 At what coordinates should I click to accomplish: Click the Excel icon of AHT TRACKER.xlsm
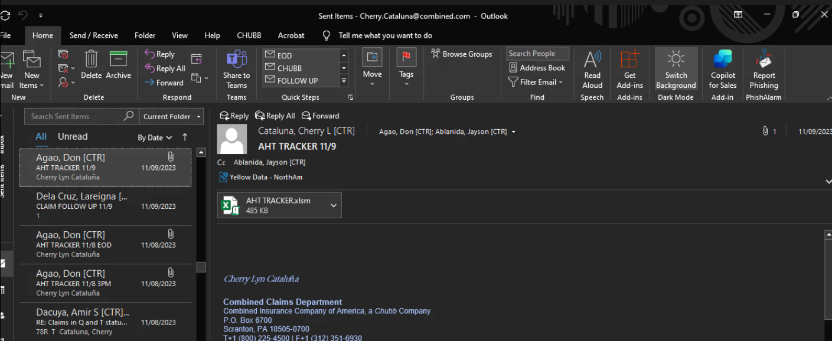pyautogui.click(x=229, y=205)
